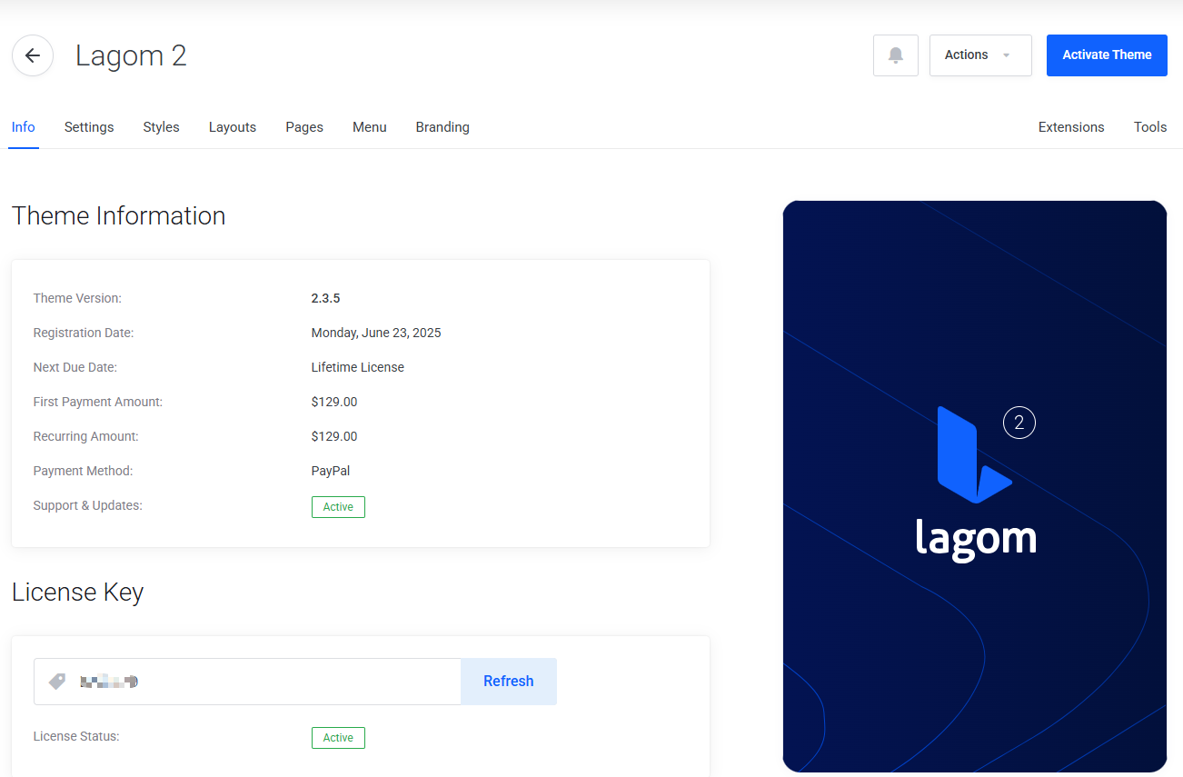Expand the Actions dropdown
Screen dimensions: 1183x777
coord(979,55)
